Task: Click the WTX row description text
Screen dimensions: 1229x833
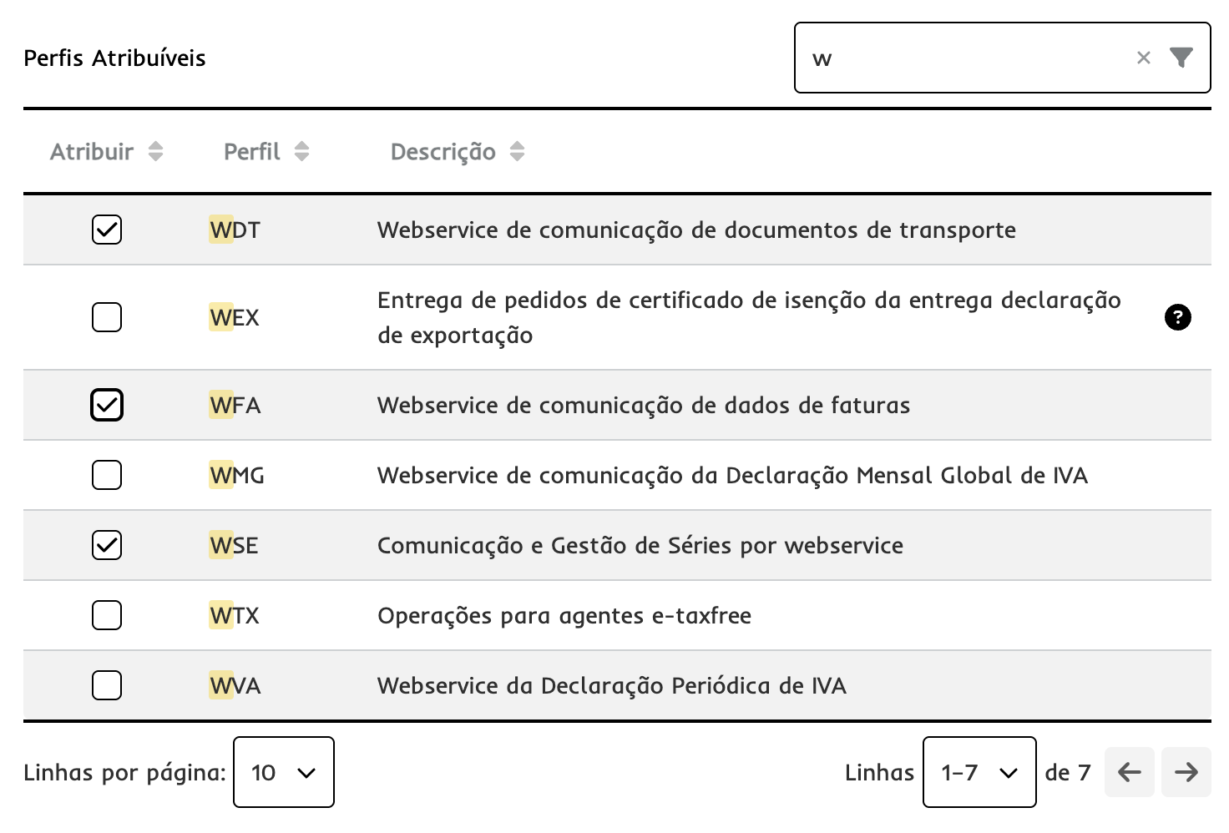Action: [564, 615]
